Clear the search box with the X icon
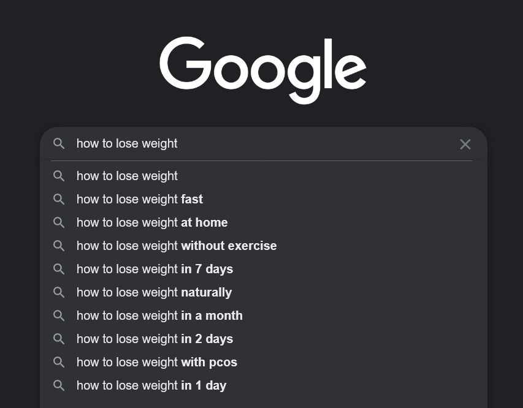523x408 pixels. click(x=465, y=145)
